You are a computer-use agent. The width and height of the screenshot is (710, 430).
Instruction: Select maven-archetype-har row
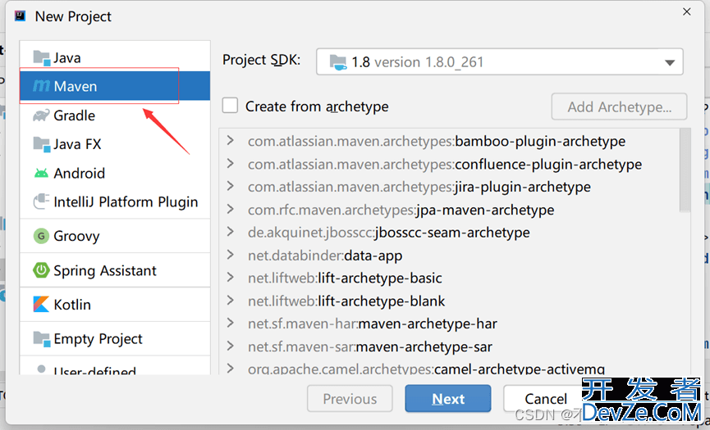pos(372,324)
